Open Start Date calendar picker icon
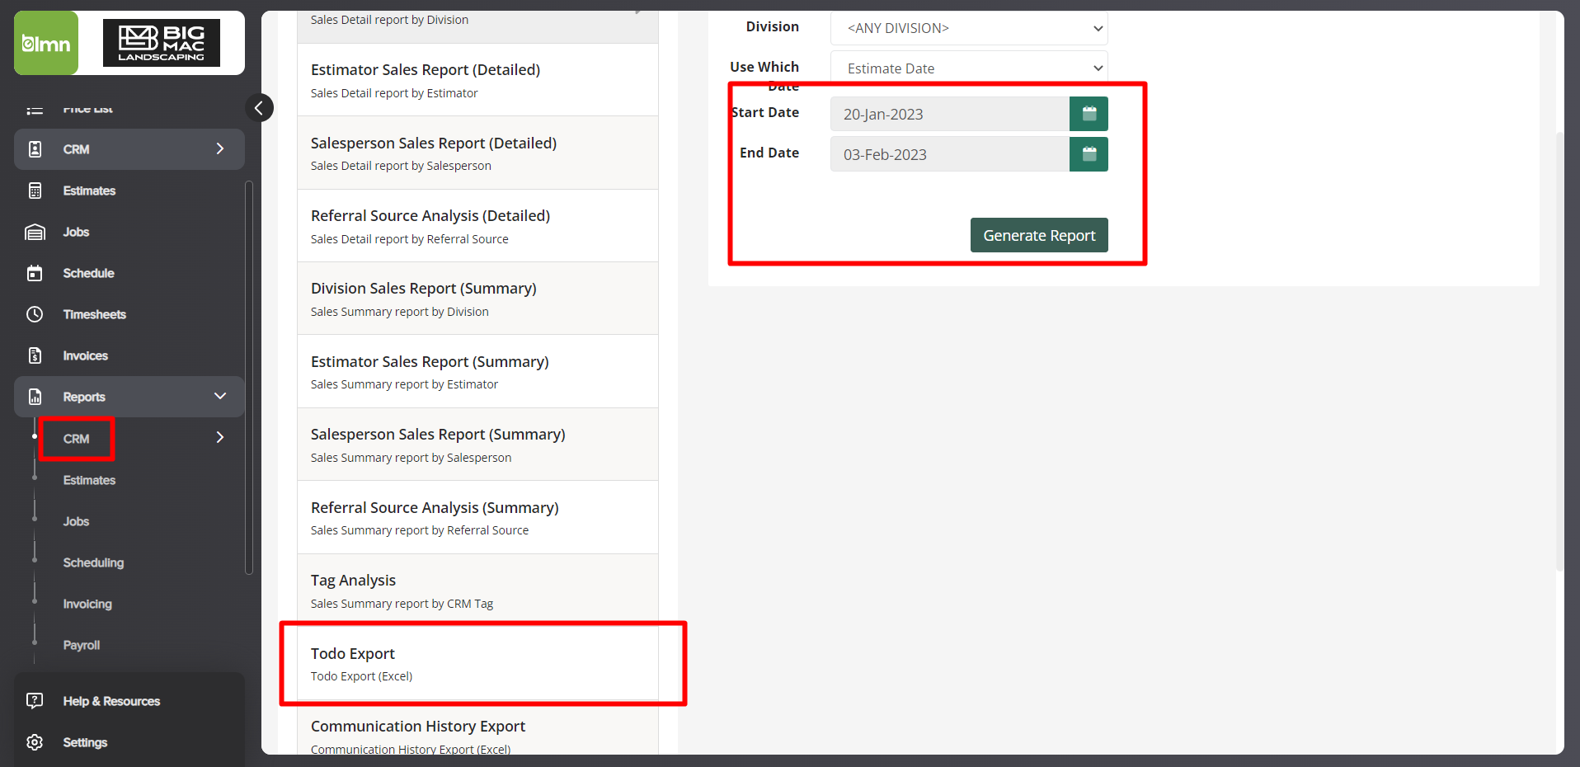 (1089, 114)
